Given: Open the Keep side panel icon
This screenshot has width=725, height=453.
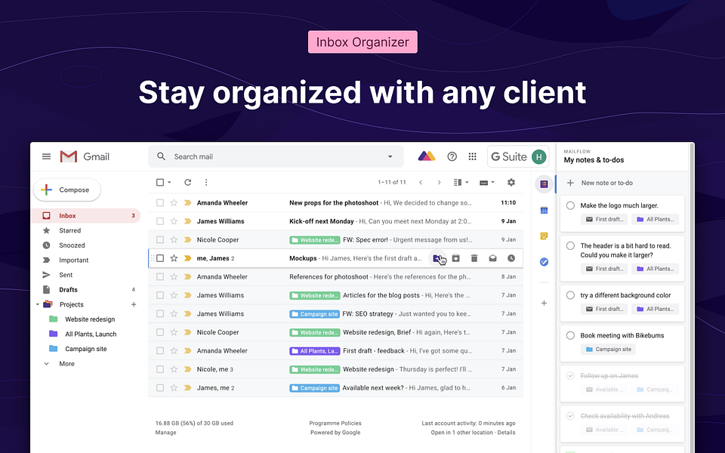Looking at the screenshot, I should click(x=545, y=236).
